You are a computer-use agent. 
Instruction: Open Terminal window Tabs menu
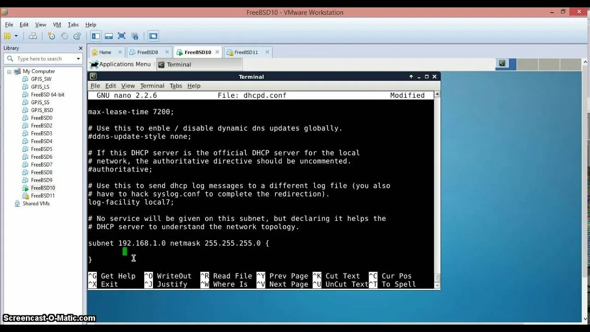click(176, 86)
